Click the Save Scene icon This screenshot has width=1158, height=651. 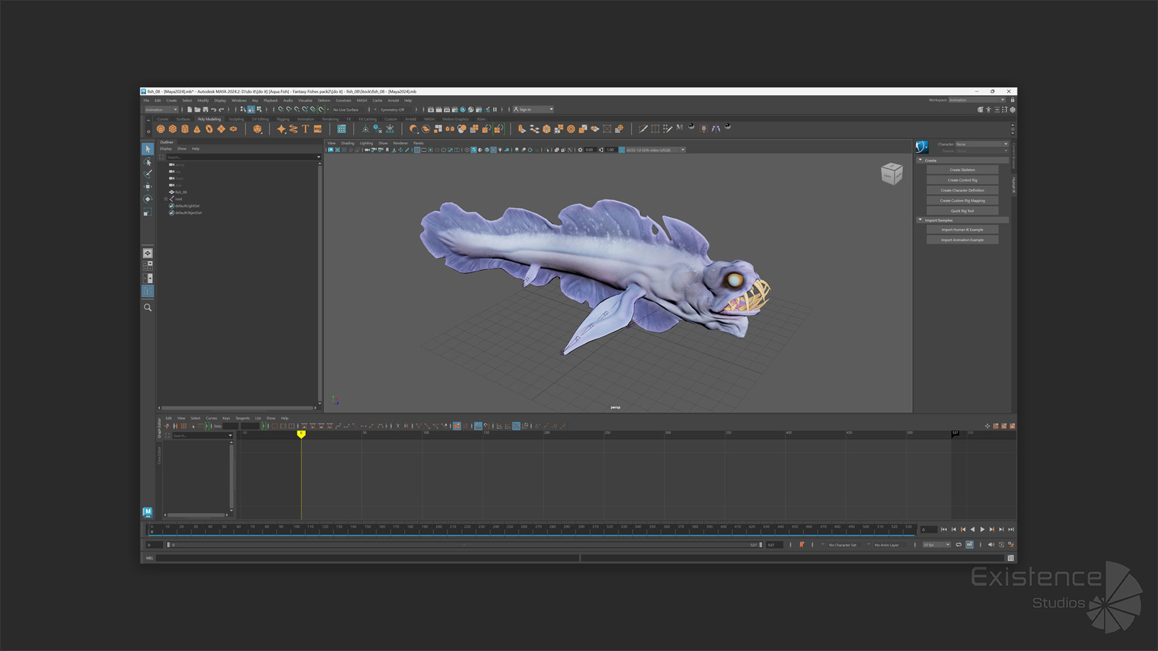tap(205, 110)
